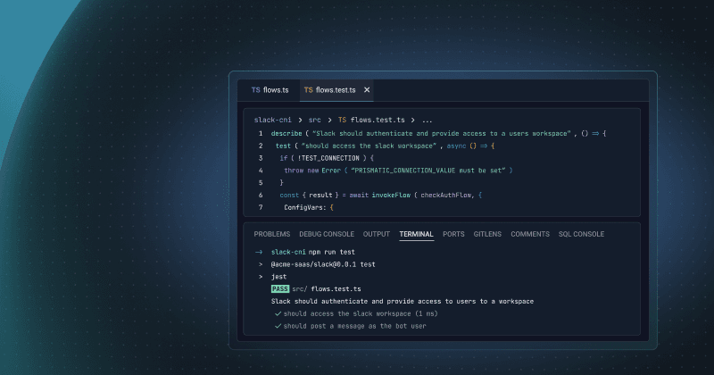Click flows.test.ts in the breadcrumb path
This screenshot has width=714, height=375.
(378, 120)
